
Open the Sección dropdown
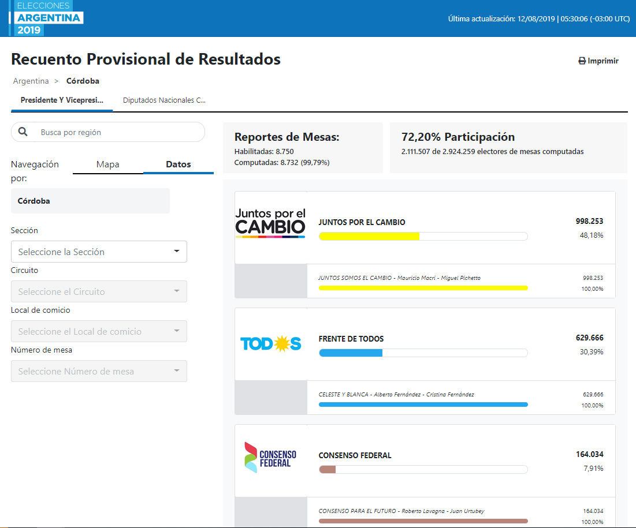[99, 252]
